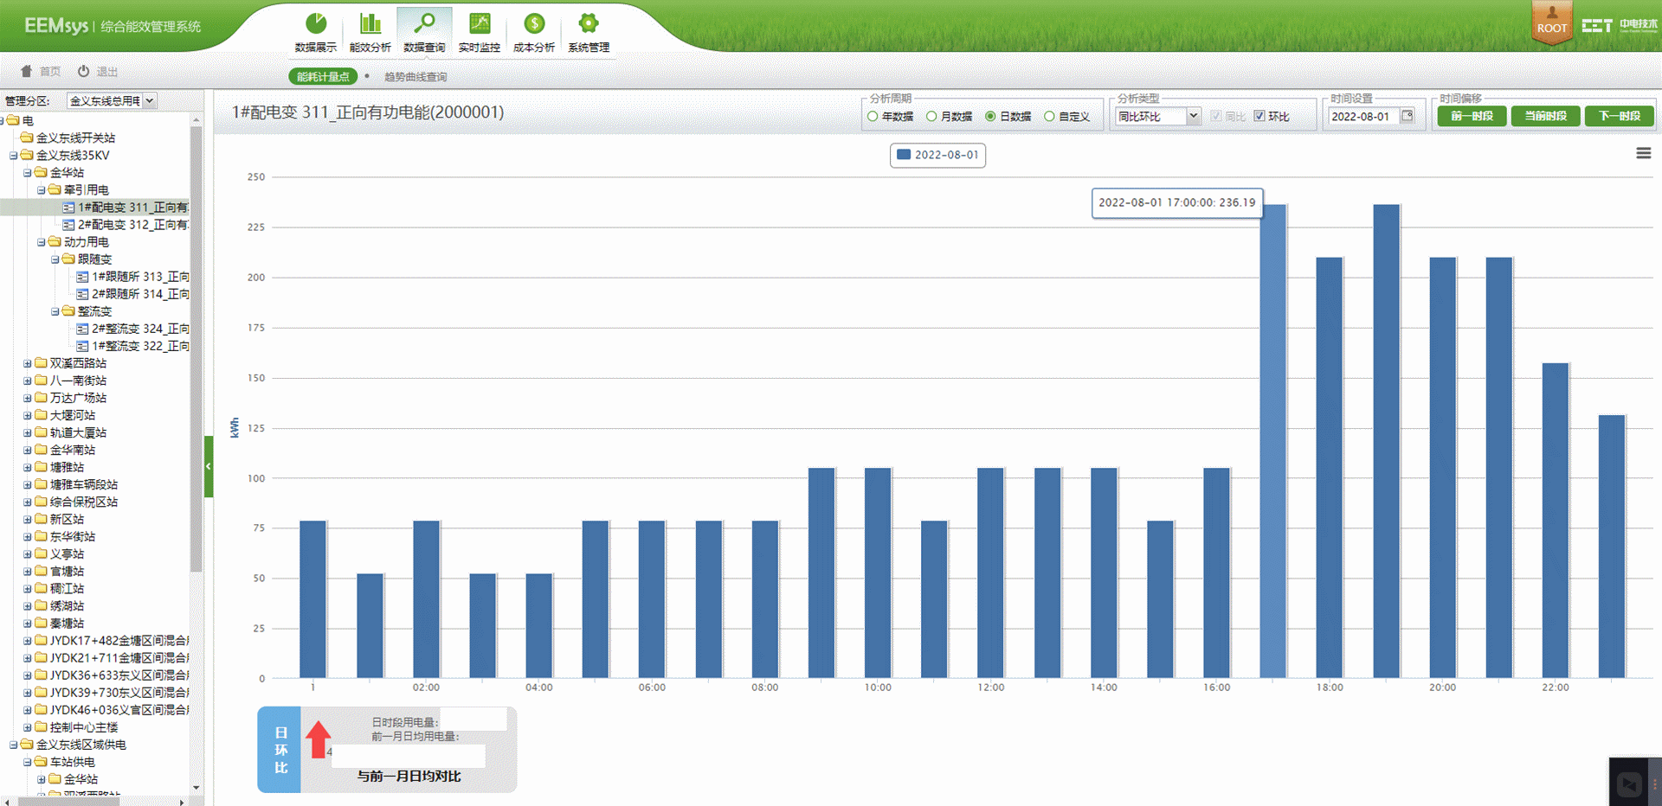
Task: Expand the 双溪西路站 tree node
Action: tap(28, 364)
